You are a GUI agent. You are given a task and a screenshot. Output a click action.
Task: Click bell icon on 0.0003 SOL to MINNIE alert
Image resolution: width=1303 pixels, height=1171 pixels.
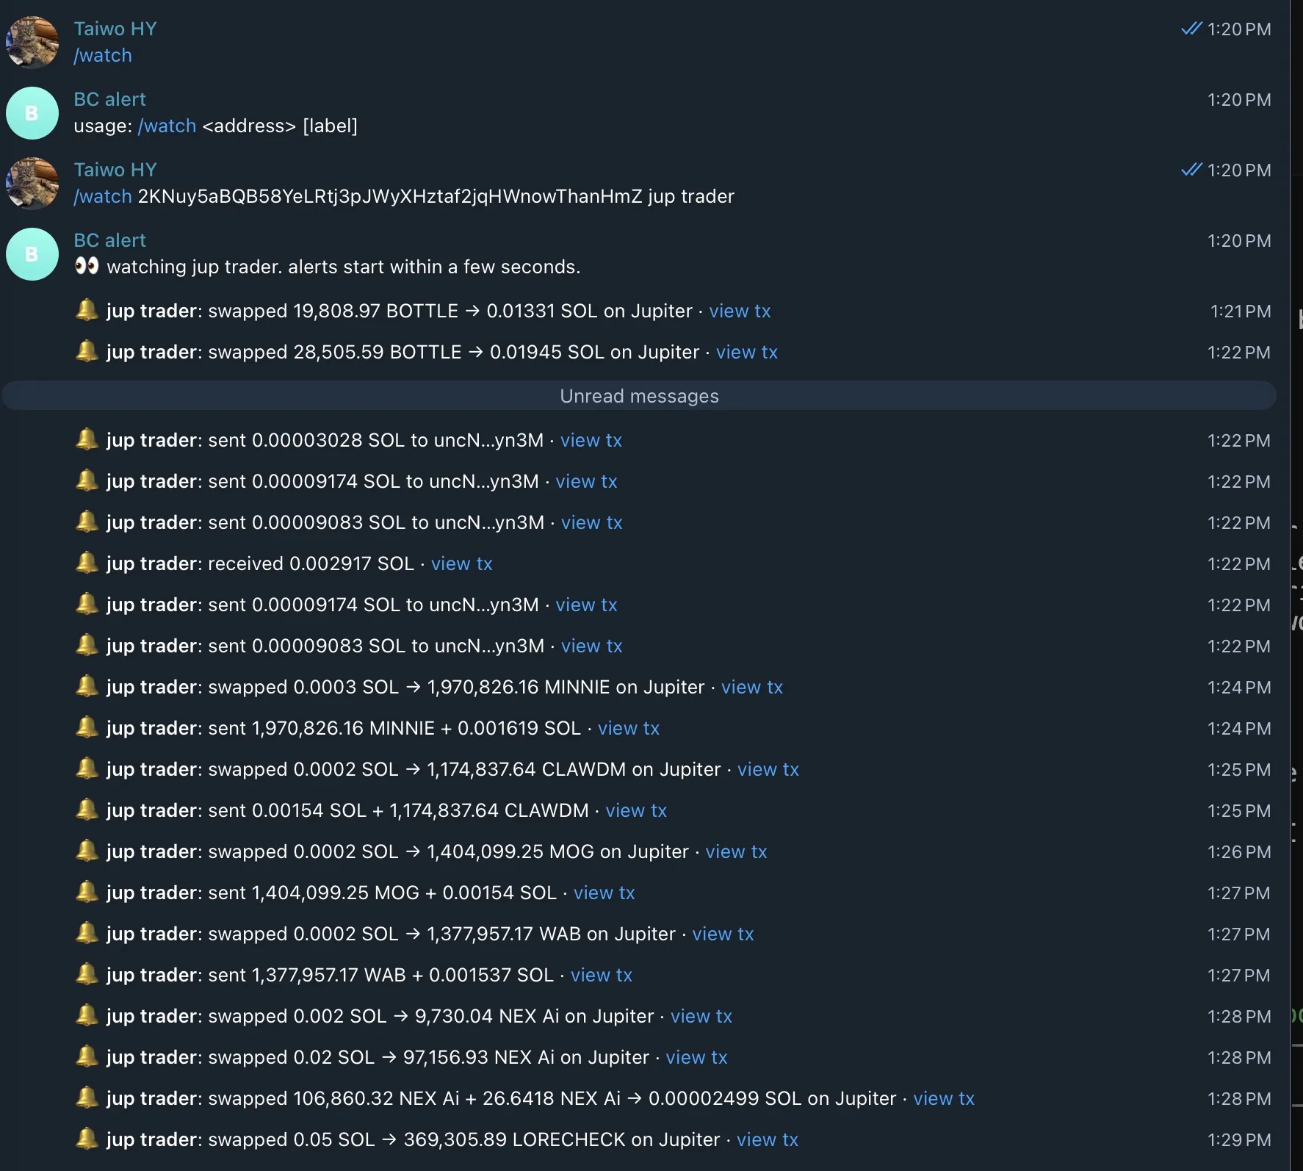87,686
